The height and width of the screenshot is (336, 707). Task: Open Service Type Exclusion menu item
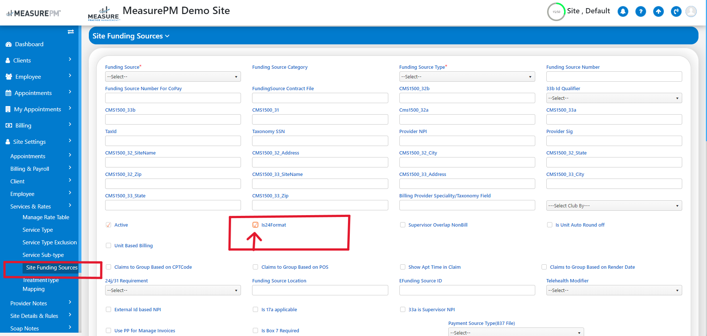pyautogui.click(x=50, y=242)
